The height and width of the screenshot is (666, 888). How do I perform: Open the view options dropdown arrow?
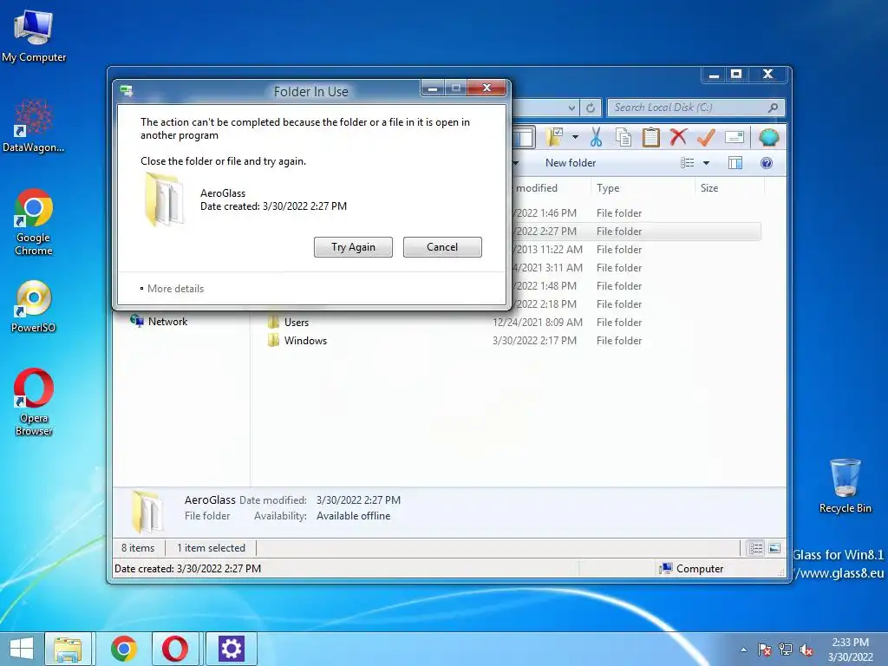pos(706,163)
